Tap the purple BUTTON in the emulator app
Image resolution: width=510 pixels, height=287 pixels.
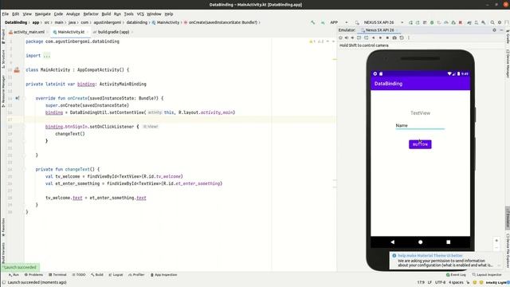pos(420,144)
